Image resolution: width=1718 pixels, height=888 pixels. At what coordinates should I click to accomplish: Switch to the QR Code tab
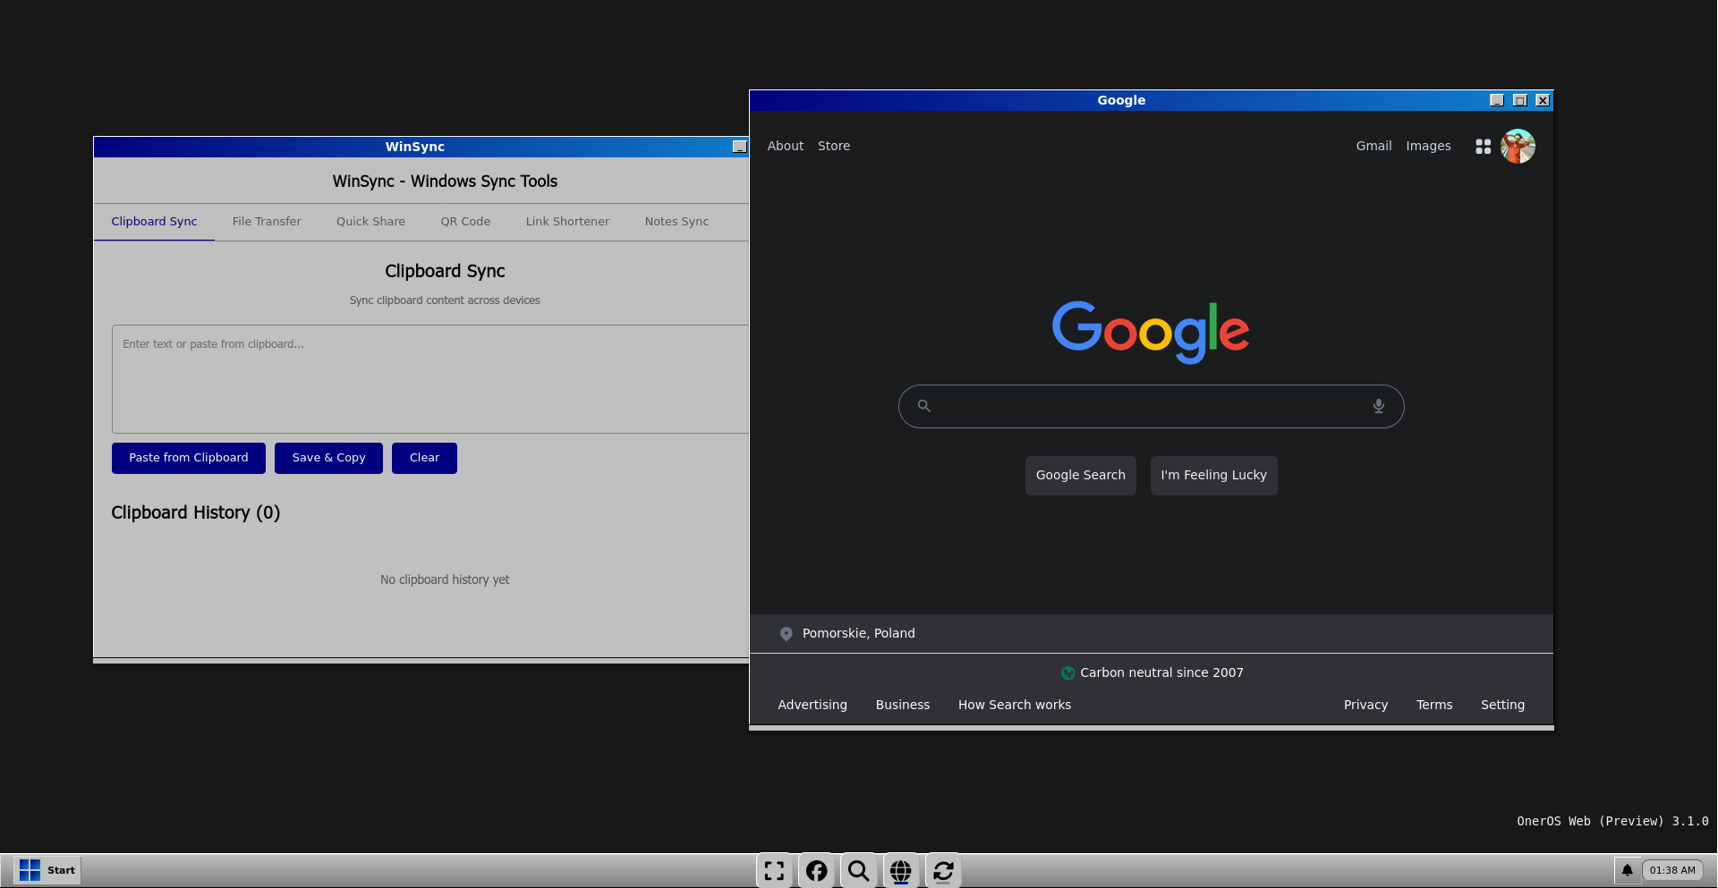pos(465,222)
